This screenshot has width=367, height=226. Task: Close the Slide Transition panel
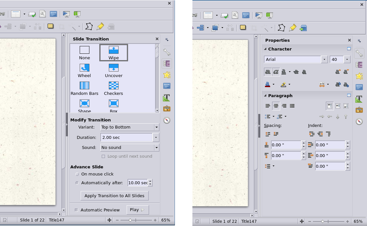pos(157,39)
